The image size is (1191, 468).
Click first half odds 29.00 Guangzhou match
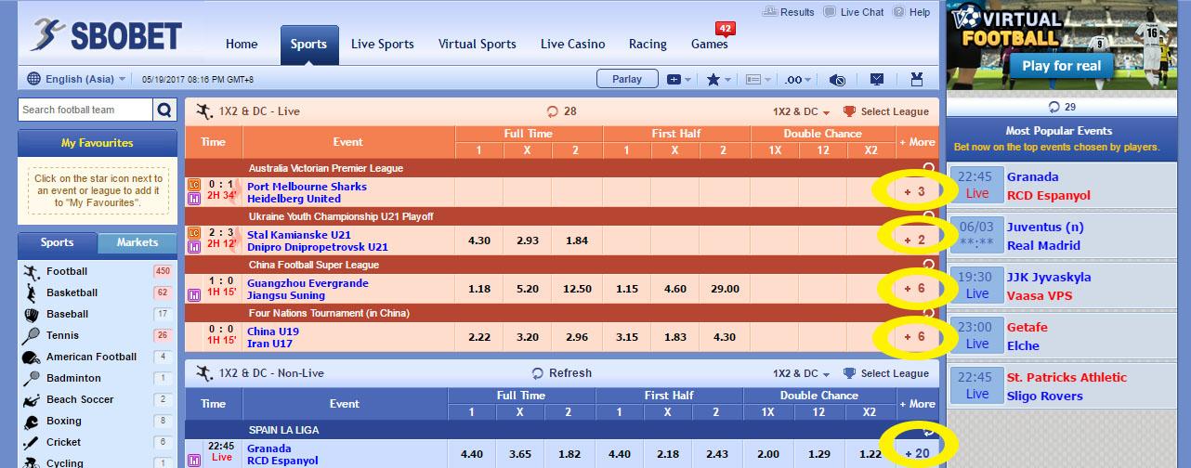click(725, 289)
